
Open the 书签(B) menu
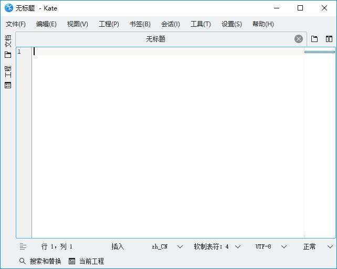(x=140, y=24)
